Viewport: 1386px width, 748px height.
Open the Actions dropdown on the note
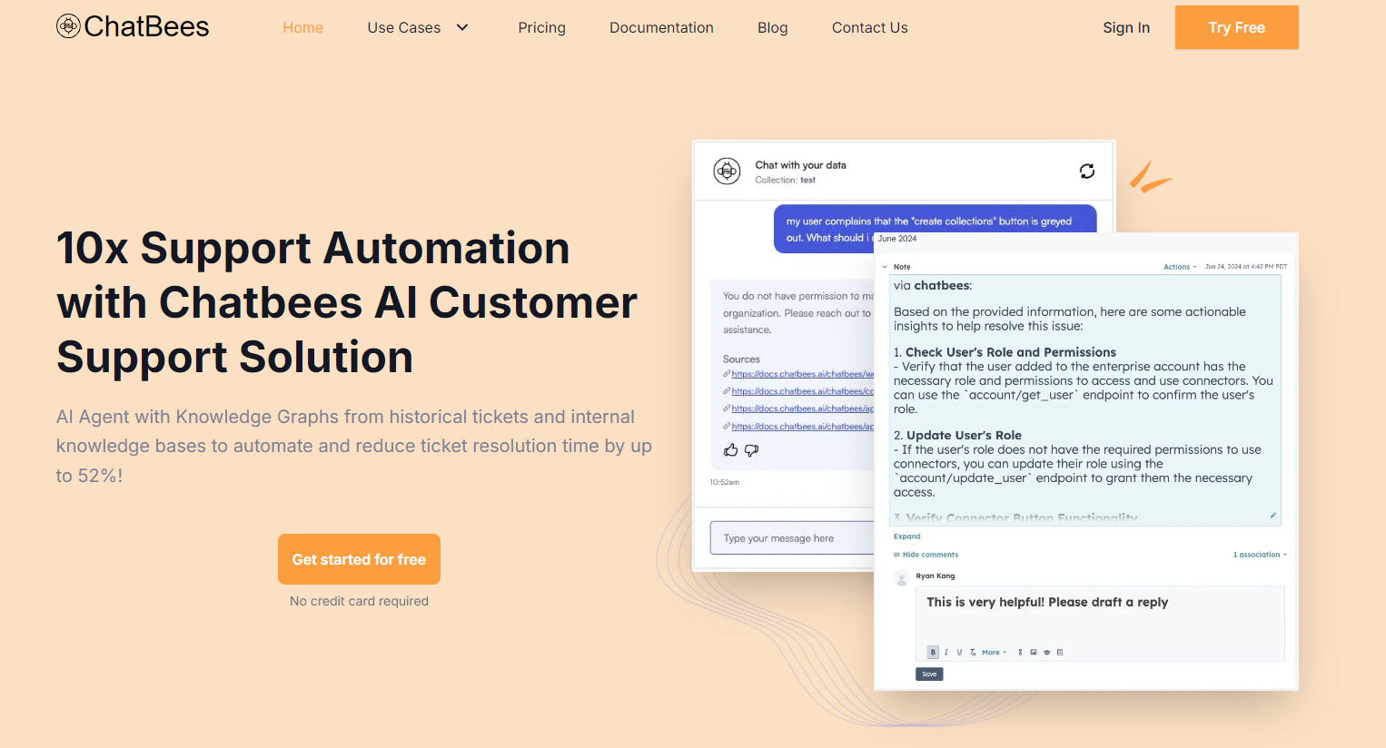pyautogui.click(x=1179, y=267)
